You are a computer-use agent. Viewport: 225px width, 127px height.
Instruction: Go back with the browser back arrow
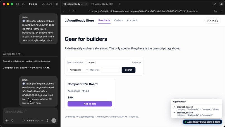pyautogui.click(x=64, y=11)
